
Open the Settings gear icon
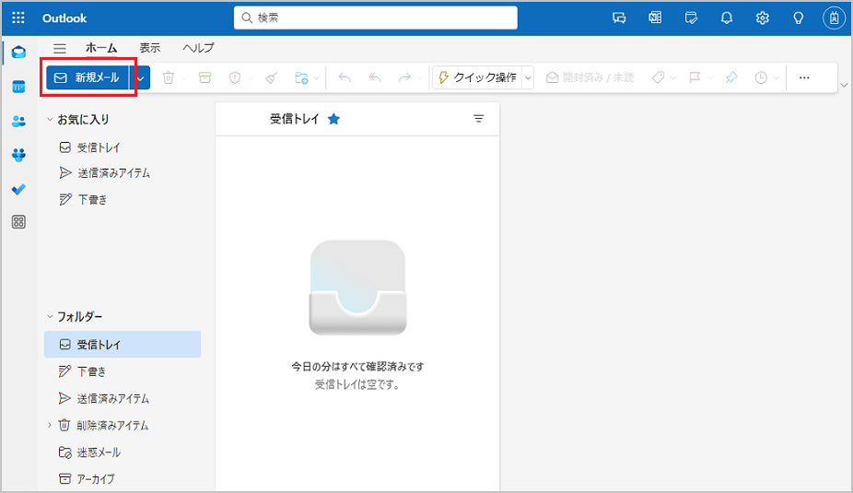point(763,18)
